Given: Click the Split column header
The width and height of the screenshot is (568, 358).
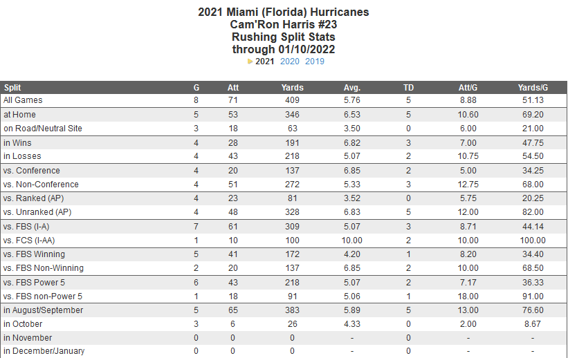Looking at the screenshot, I should tap(12, 88).
